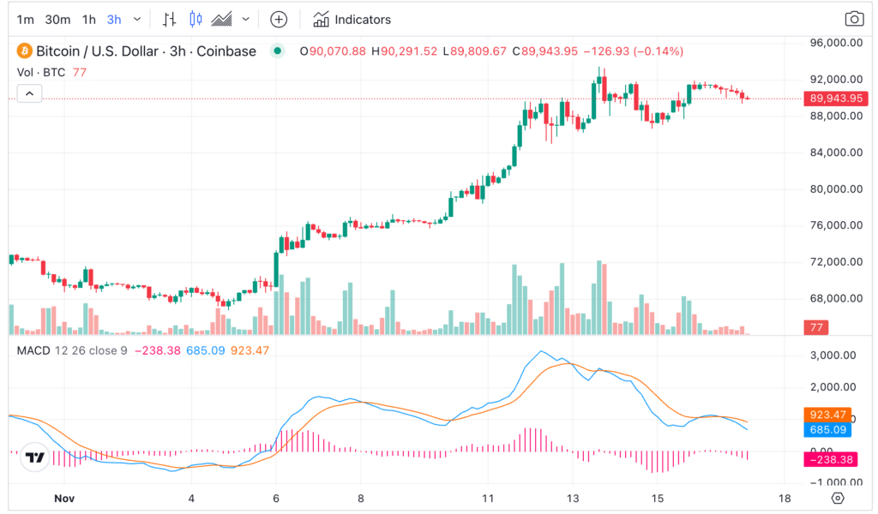Open the compare symbol plus icon
This screenshot has width=878, height=514.
point(278,19)
